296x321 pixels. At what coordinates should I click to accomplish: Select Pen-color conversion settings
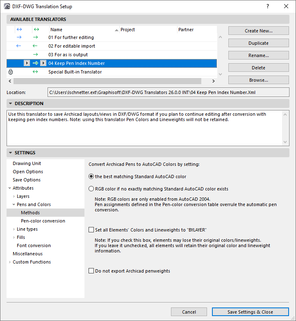click(x=43, y=221)
